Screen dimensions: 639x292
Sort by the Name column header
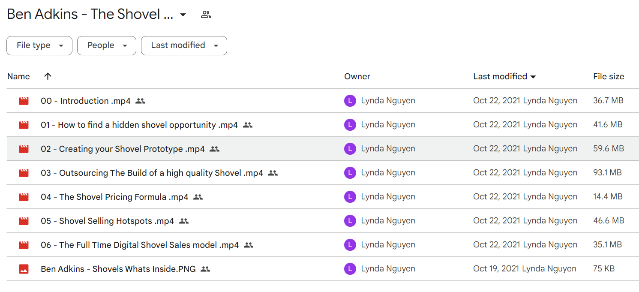(18, 76)
